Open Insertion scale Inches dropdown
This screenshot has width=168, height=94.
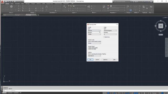(94, 43)
